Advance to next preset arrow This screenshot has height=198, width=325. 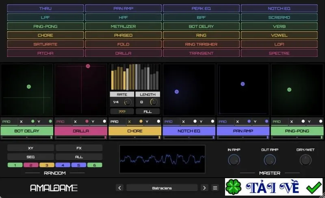click(204, 188)
